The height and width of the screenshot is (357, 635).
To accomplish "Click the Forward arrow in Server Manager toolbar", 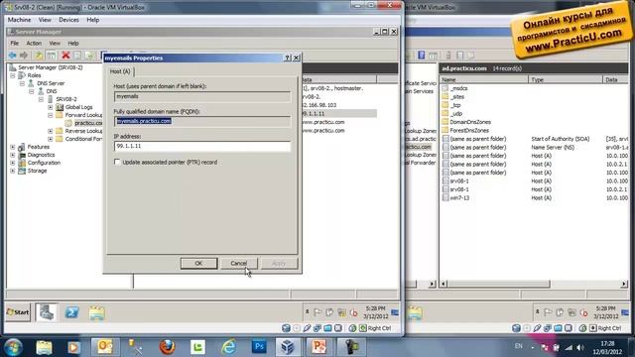I will [x=24, y=56].
